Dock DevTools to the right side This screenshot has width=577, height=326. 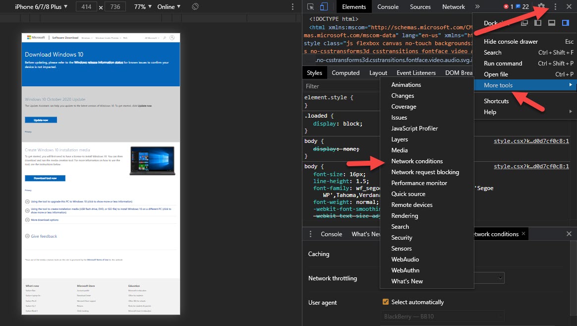[565, 23]
